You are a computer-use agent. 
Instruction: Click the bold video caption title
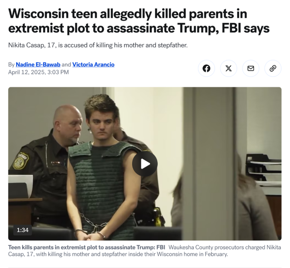click(x=87, y=247)
